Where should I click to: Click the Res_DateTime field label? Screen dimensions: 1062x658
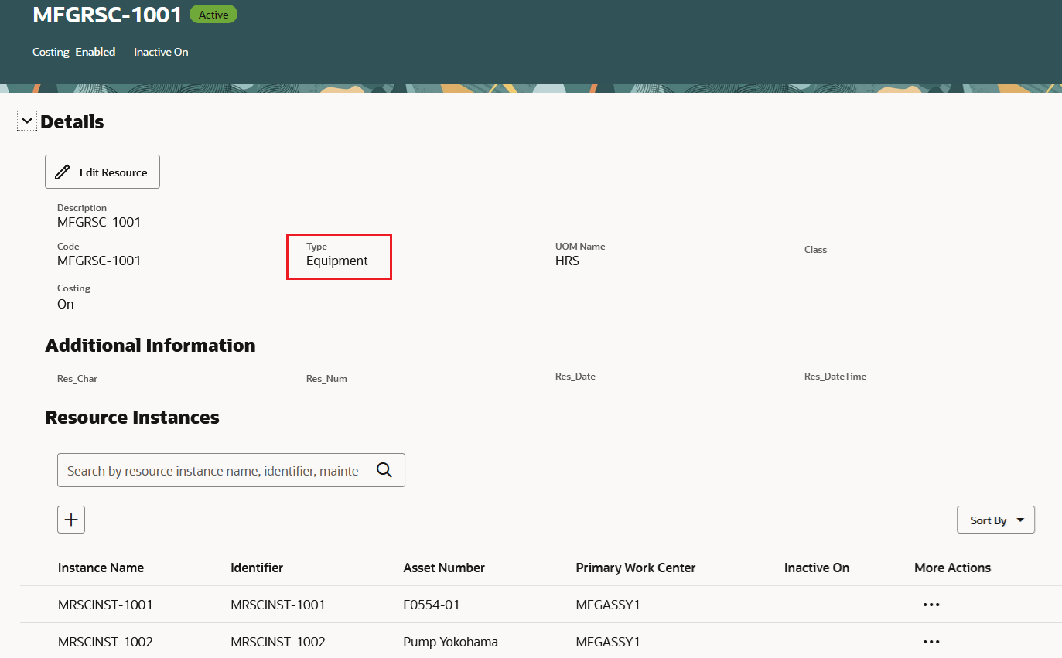(835, 377)
